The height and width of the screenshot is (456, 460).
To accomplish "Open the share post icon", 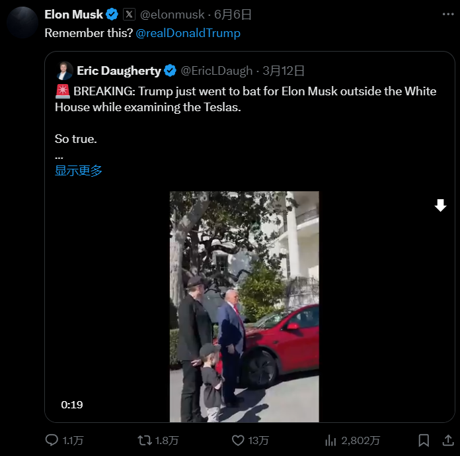I will tap(447, 439).
